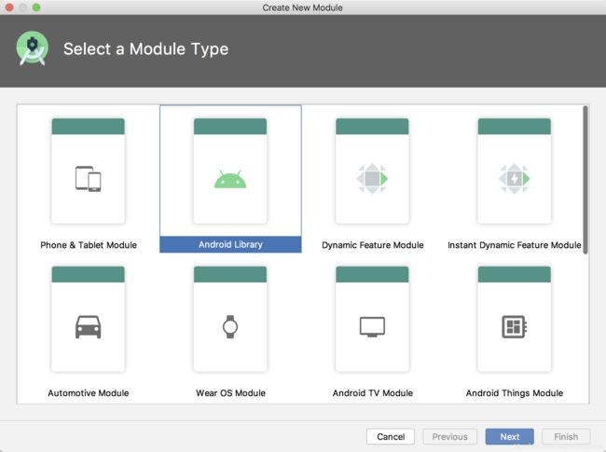
Task: Click the 'Dynamic Feature Module' label
Action: (x=373, y=245)
